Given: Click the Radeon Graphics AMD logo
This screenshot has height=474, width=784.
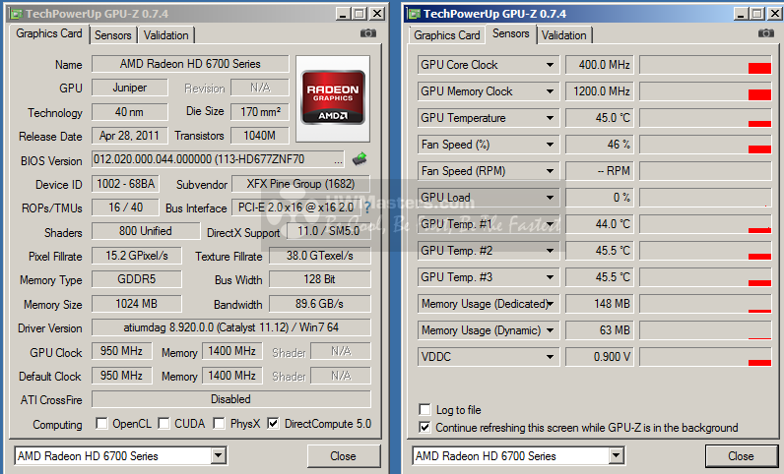Looking at the screenshot, I should pos(332,95).
